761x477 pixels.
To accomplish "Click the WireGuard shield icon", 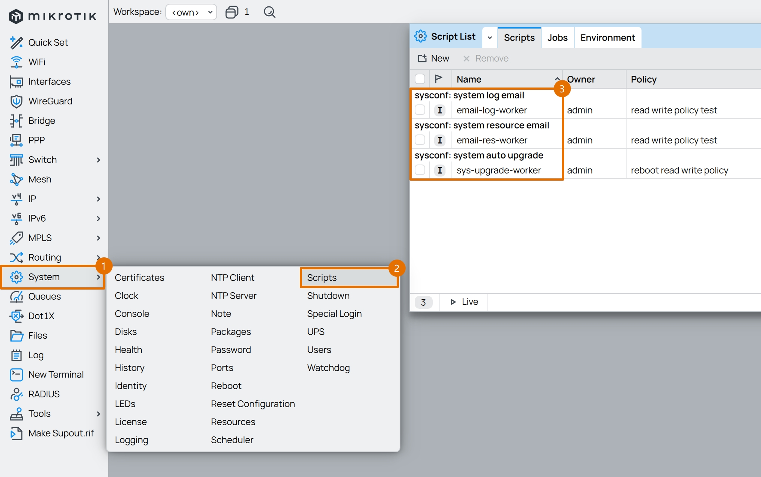I will [16, 101].
